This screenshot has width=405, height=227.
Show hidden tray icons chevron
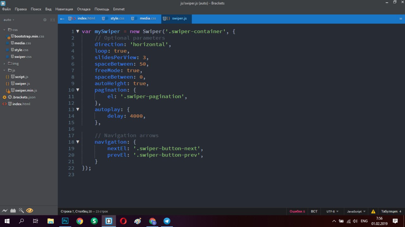click(334, 221)
